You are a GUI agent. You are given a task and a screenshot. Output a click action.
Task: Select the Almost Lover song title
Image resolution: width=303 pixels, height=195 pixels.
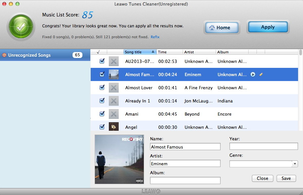pyautogui.click(x=139, y=88)
